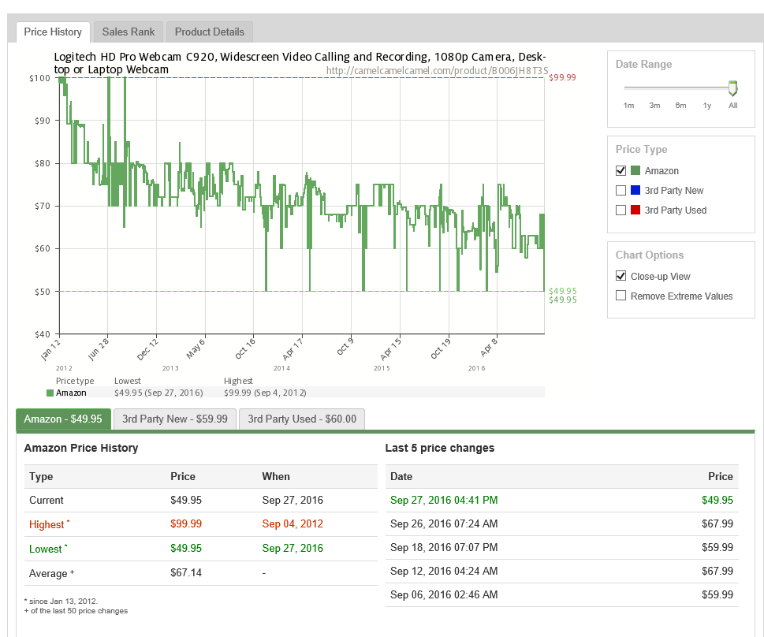Open the 3rd Party New - $59.99 tab
The image size is (764, 637).
click(x=175, y=419)
